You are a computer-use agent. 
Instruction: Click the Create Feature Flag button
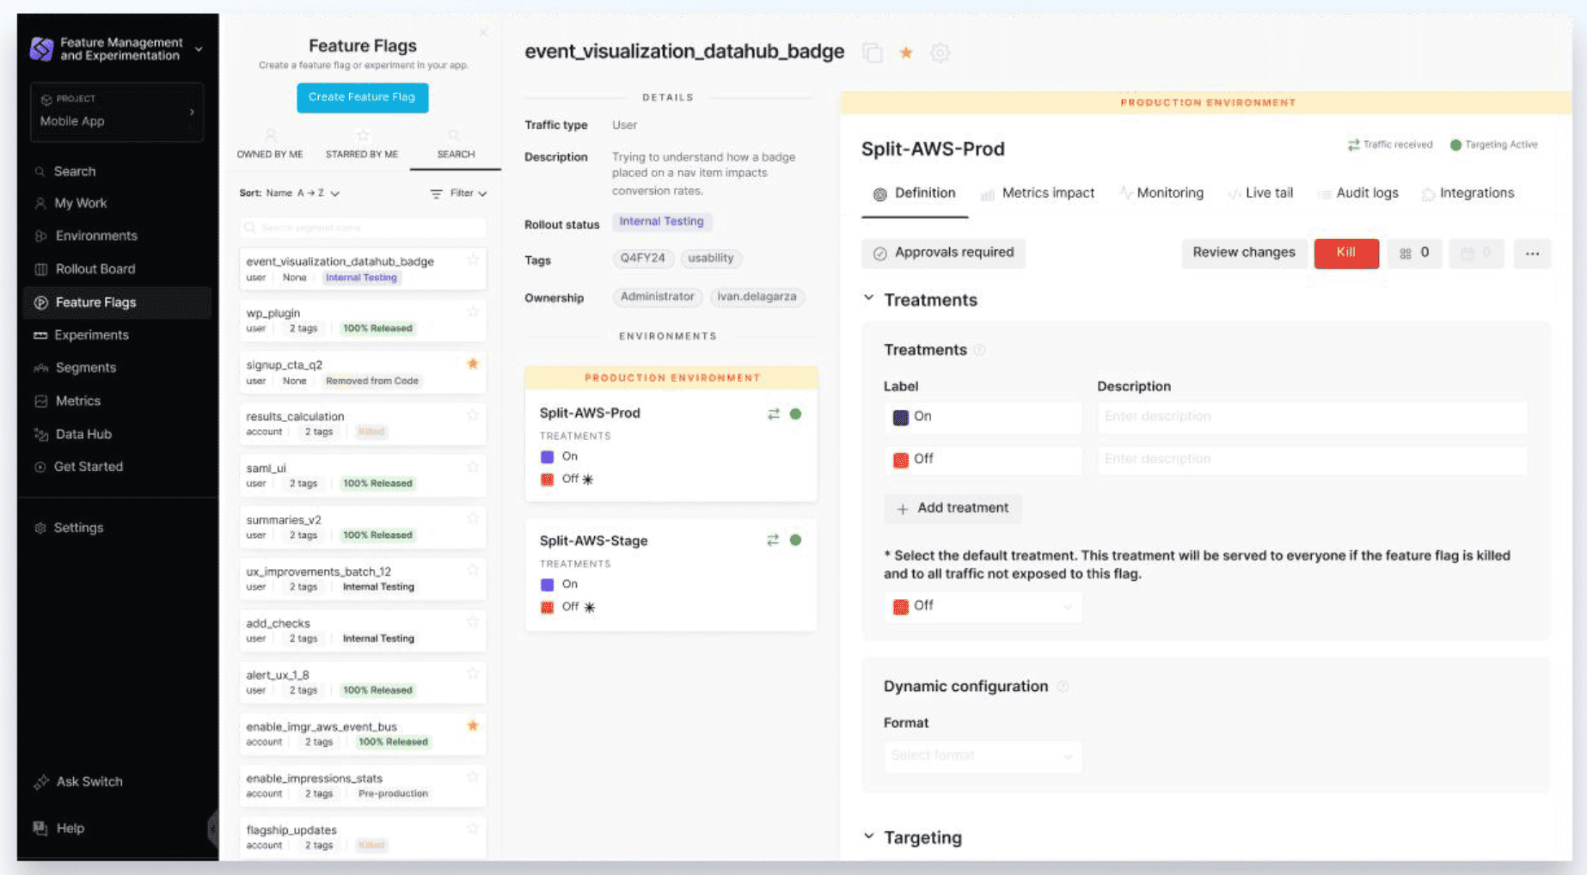pos(362,97)
